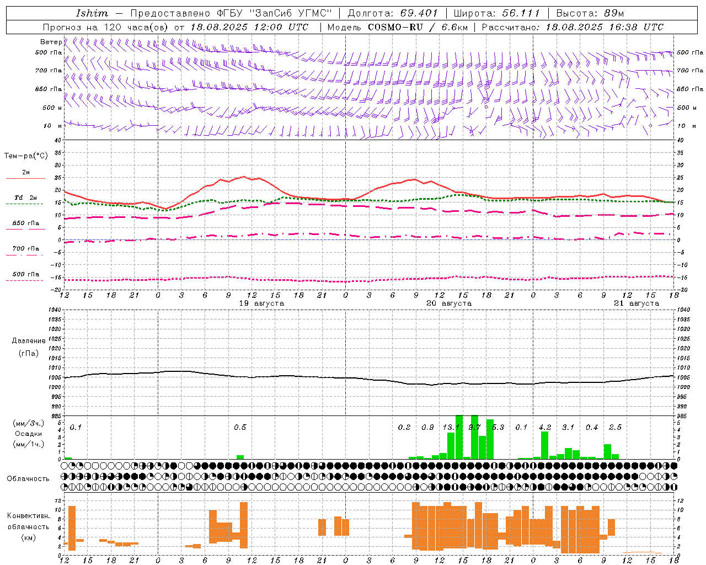
Task: Click the Конвективн. облачность (км) label
Action: (x=28, y=527)
